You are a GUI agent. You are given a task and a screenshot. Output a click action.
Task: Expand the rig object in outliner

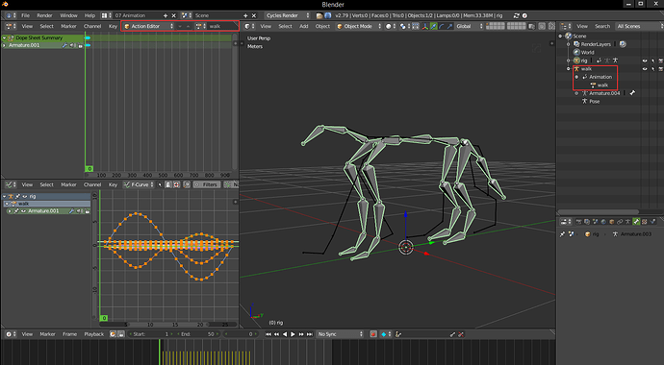coord(569,61)
